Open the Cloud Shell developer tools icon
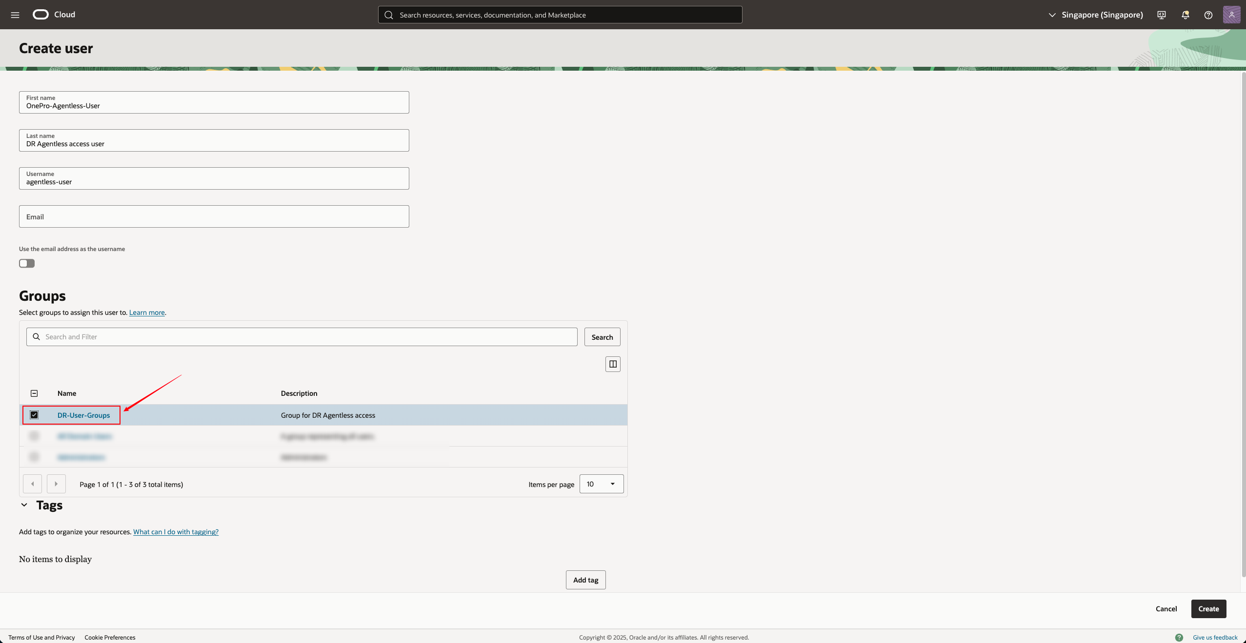1246x643 pixels. pos(1161,15)
